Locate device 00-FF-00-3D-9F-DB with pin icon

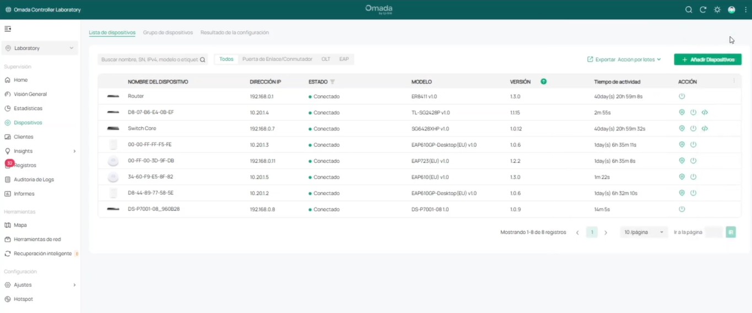click(682, 161)
